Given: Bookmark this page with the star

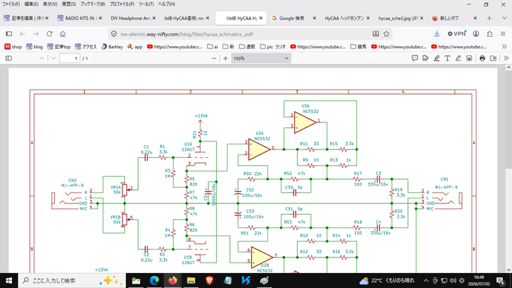Looking at the screenshot, I should [x=387, y=34].
